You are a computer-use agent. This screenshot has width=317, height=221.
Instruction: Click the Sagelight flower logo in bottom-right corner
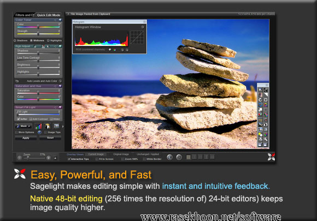pyautogui.click(x=271, y=157)
